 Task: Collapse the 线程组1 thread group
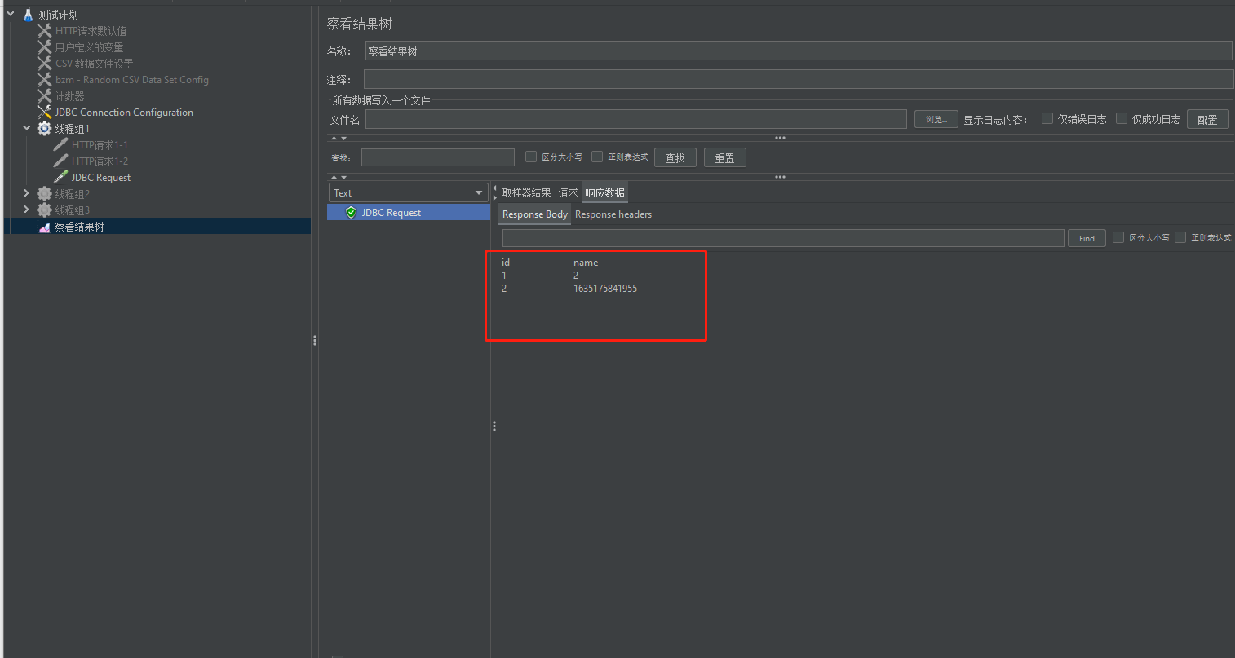[x=27, y=128]
